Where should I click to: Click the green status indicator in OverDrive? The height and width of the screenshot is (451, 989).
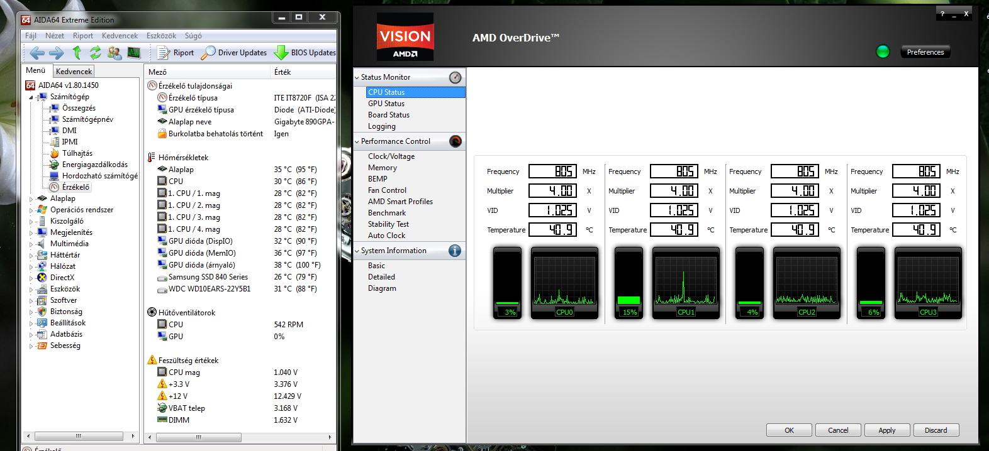point(883,52)
